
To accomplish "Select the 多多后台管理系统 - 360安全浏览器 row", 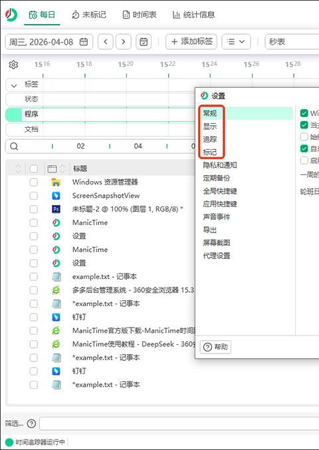I will coord(133,290).
